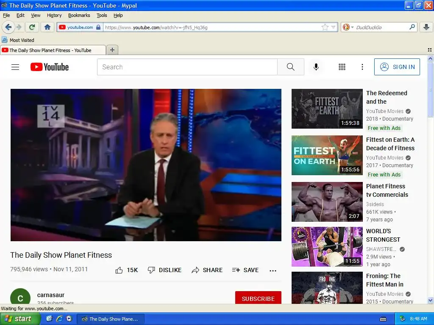Open Planet Fitness tv Commercials title
This screenshot has width=434, height=325.
pos(387,190)
